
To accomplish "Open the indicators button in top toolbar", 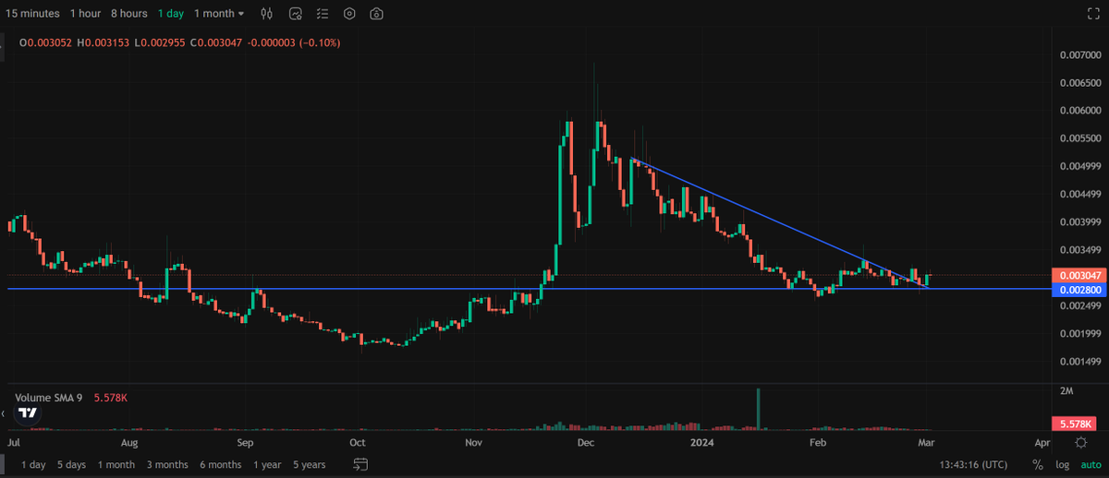I will (296, 14).
